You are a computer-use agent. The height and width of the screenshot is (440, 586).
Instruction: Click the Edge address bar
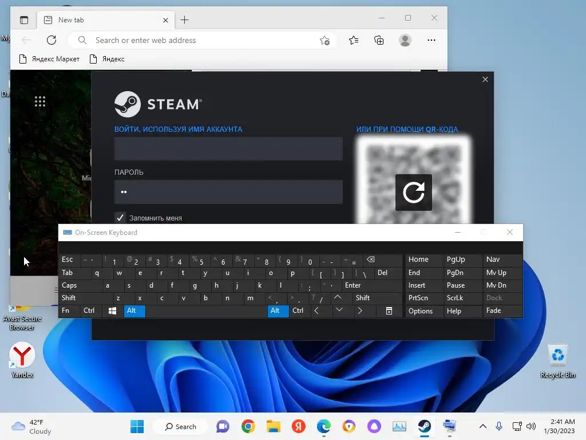pos(202,40)
